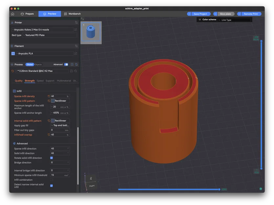Reset Sparse infill density value
Viewport: 274px width, 205px height.
49,96
